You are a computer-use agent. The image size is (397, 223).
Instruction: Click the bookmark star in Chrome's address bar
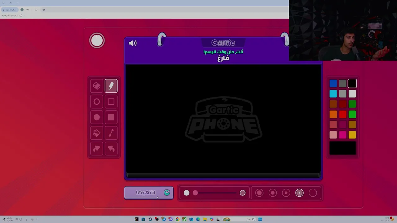click(44, 10)
